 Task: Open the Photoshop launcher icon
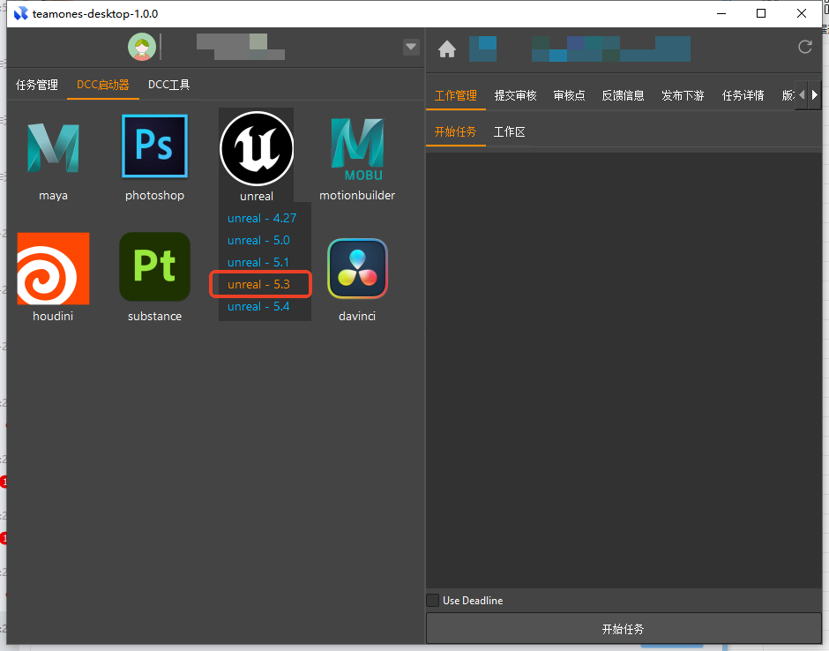pyautogui.click(x=154, y=146)
